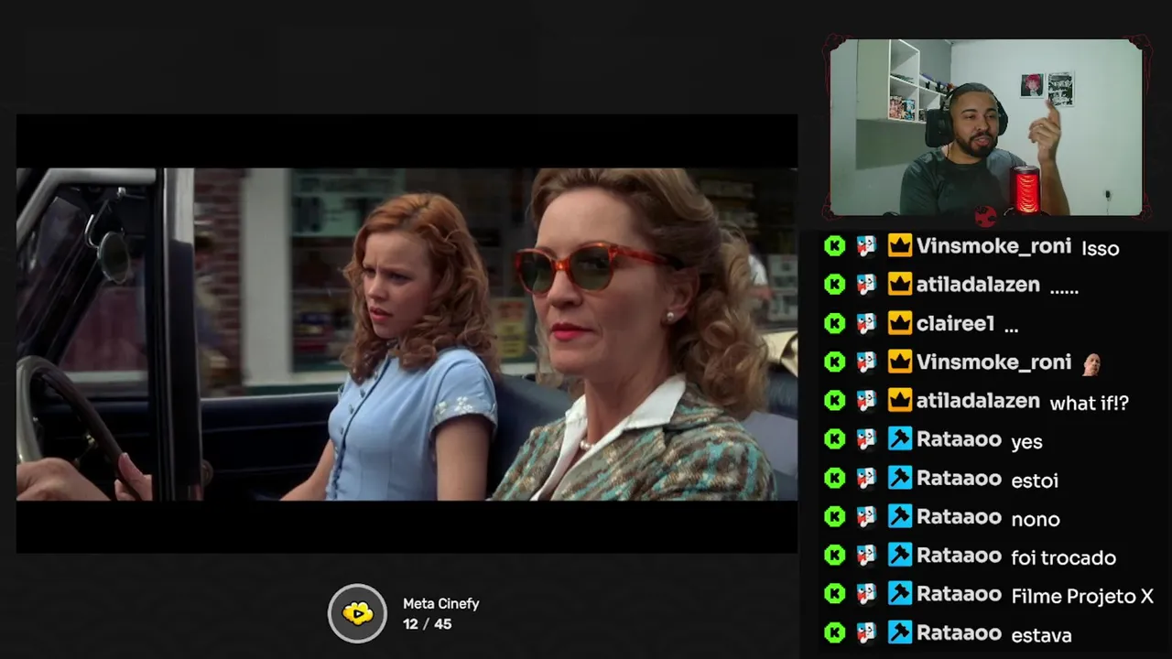
Task: Open username Rataaoo on the 'nono' message
Action: click(959, 517)
